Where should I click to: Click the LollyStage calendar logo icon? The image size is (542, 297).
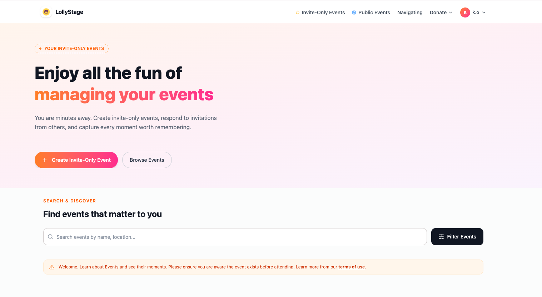[x=46, y=12]
